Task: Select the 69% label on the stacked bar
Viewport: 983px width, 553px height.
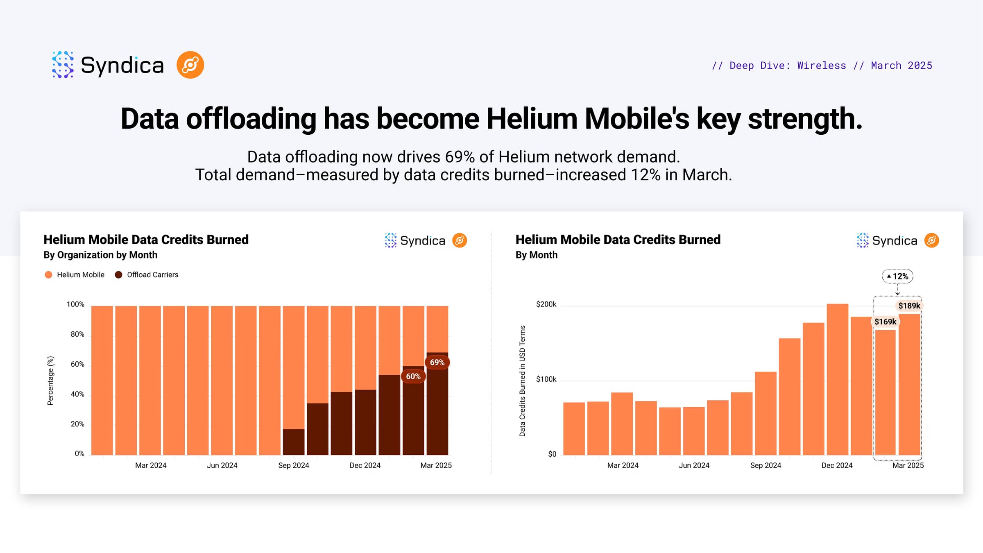Action: point(437,363)
